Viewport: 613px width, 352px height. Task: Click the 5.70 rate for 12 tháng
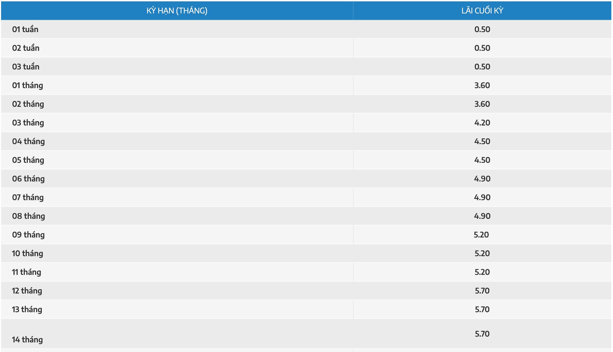click(482, 291)
